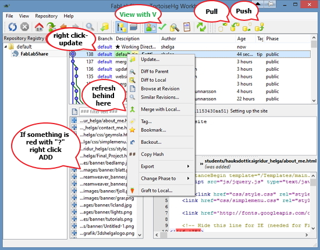320x250 pixels.
Task: Choose Merge with Local... menu entry
Action: click(161, 109)
